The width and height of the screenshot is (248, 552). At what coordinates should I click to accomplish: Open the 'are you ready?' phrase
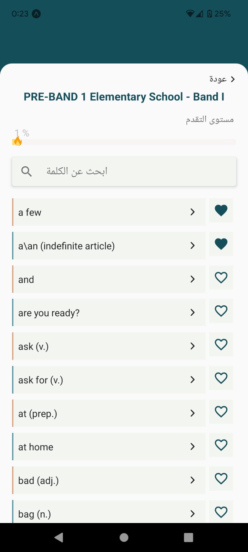tap(109, 312)
